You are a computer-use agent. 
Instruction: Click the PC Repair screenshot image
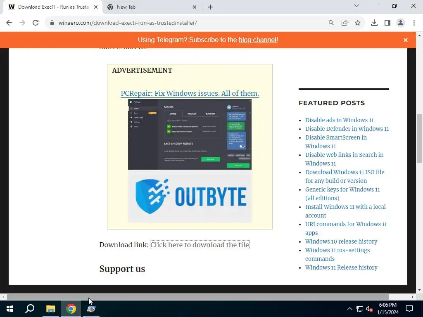click(x=190, y=135)
